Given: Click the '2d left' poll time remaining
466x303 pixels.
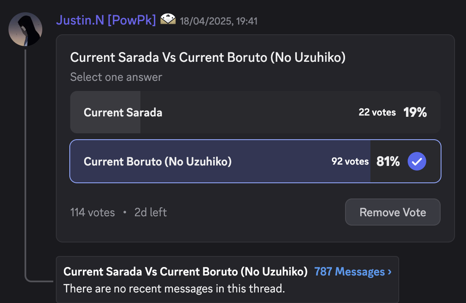Looking at the screenshot, I should coord(151,212).
